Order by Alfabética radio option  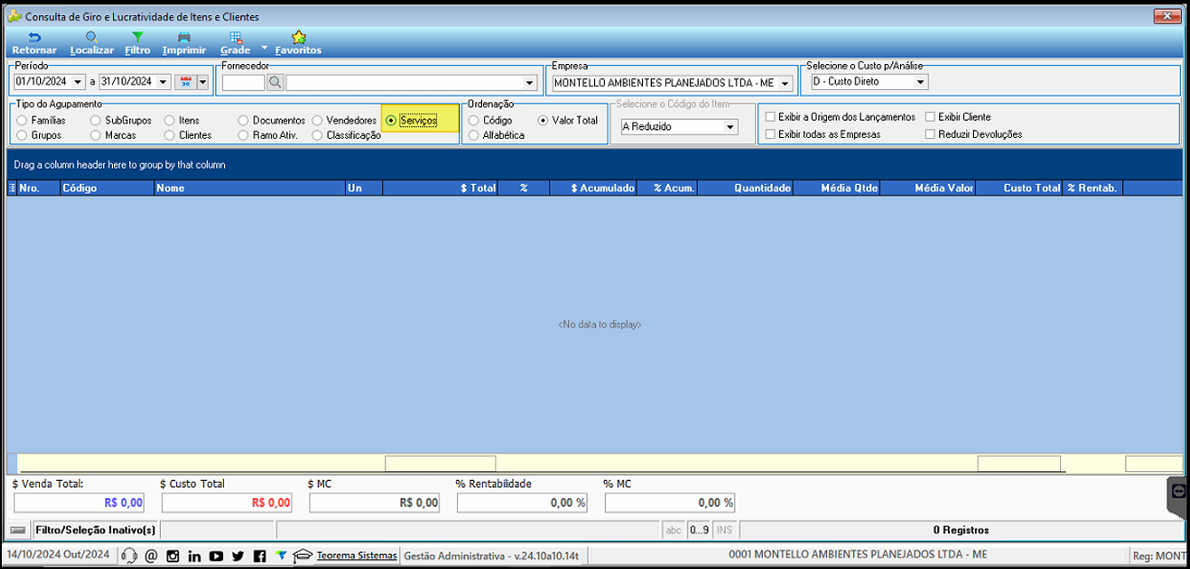[x=474, y=135]
